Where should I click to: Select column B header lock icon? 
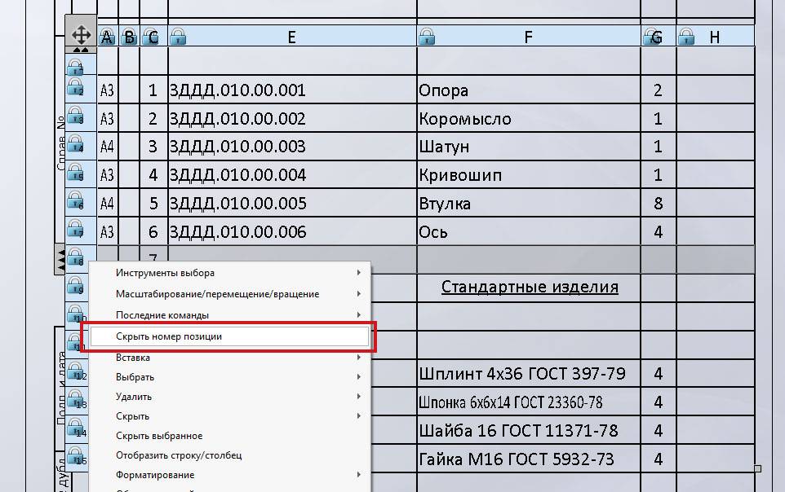pos(129,37)
